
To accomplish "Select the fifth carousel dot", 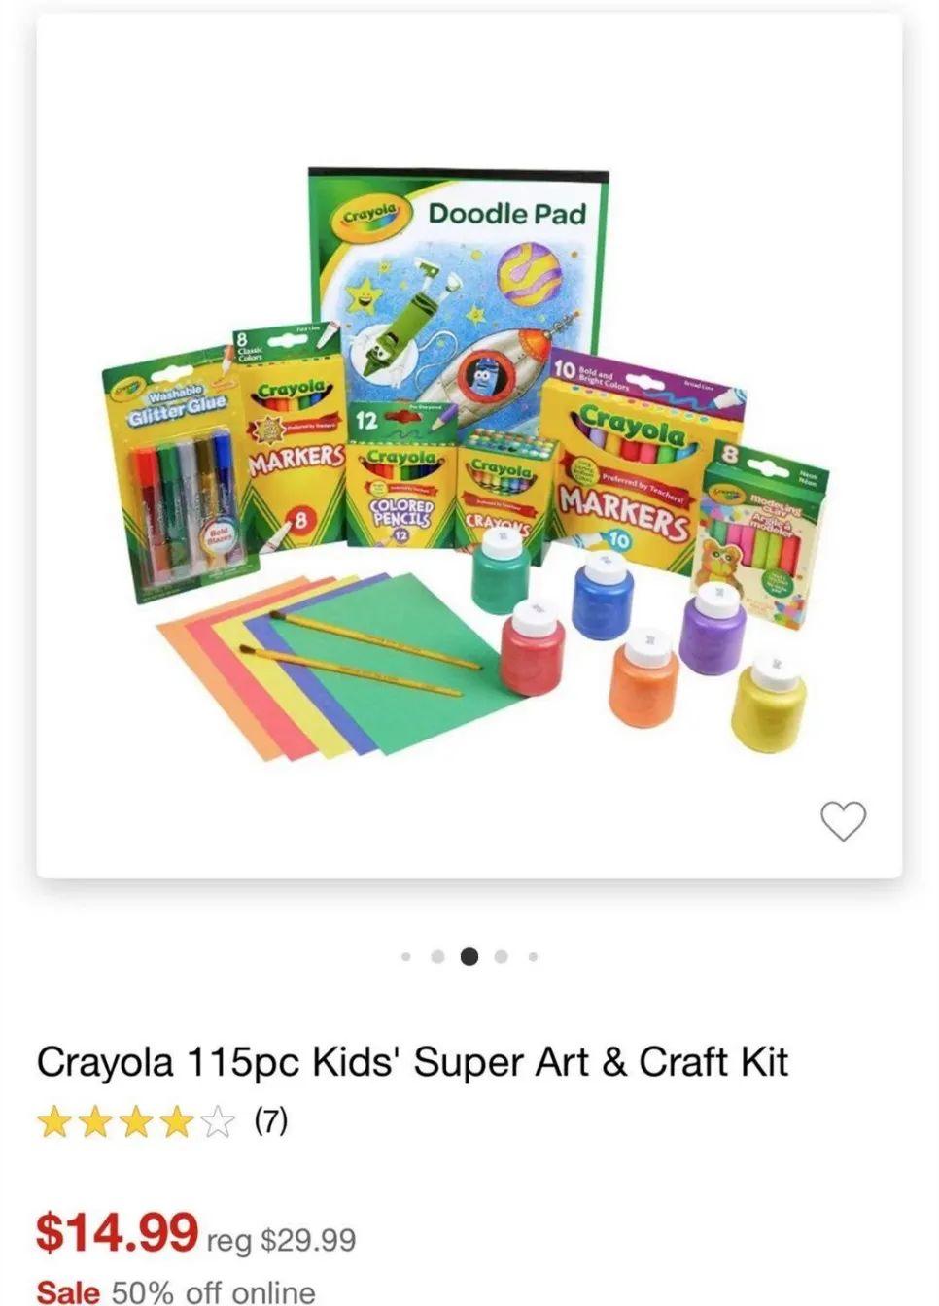I will (533, 957).
